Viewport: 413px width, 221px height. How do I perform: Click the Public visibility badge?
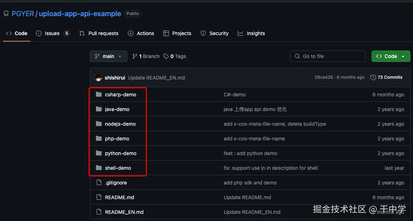point(133,14)
